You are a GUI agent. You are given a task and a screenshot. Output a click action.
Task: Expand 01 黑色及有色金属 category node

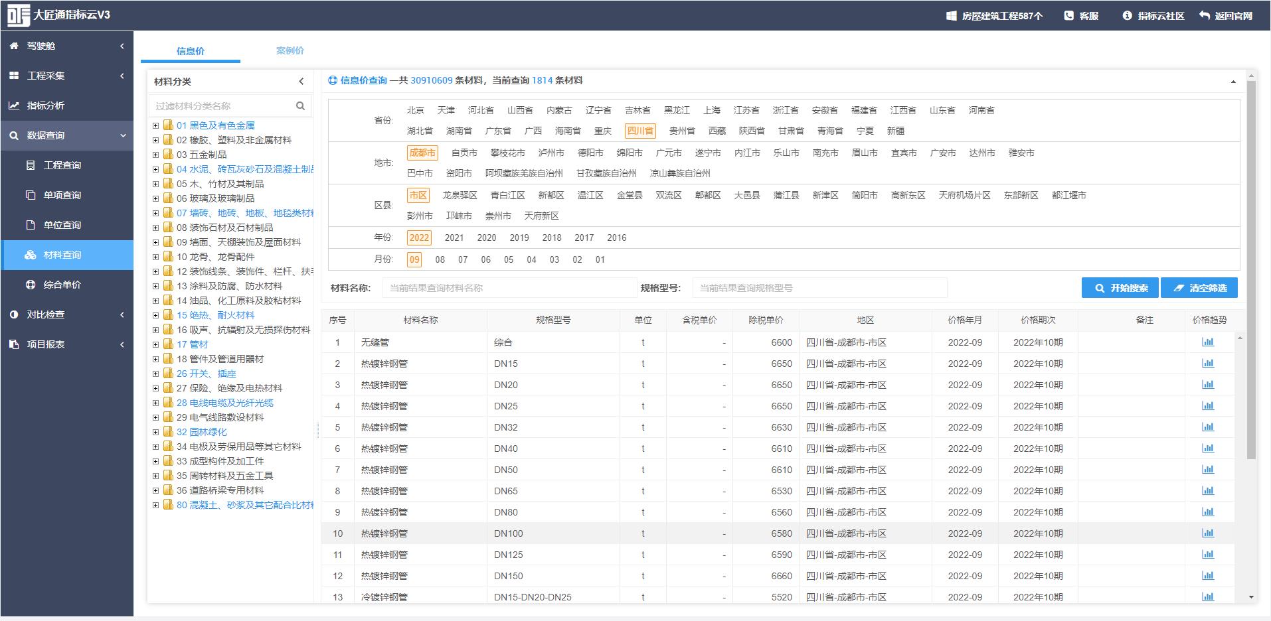[x=155, y=125]
